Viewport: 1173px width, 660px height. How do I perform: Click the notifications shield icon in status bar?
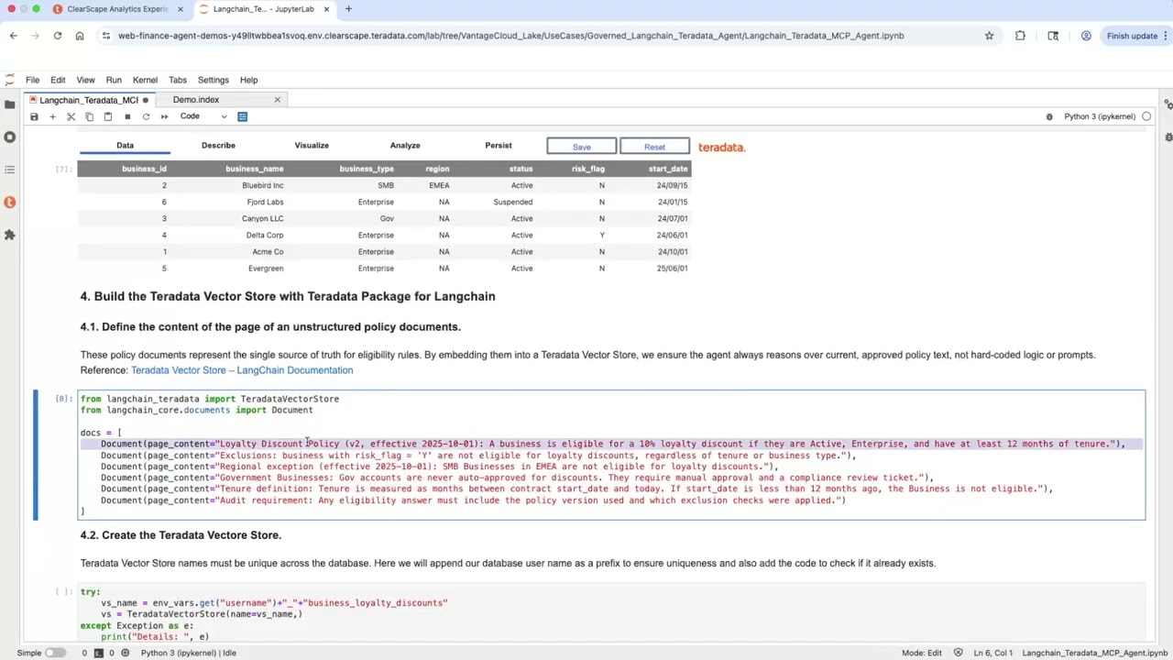coord(958,653)
